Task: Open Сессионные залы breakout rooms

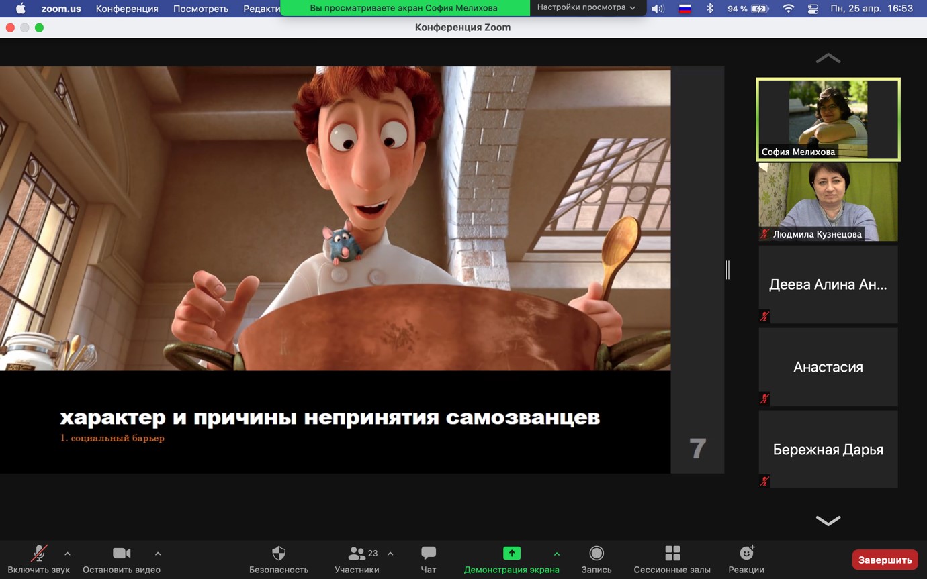Action: (672, 560)
